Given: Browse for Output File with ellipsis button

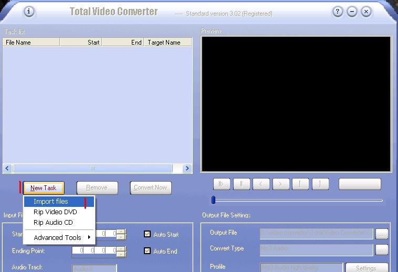Looking at the screenshot, I should 382,234.
